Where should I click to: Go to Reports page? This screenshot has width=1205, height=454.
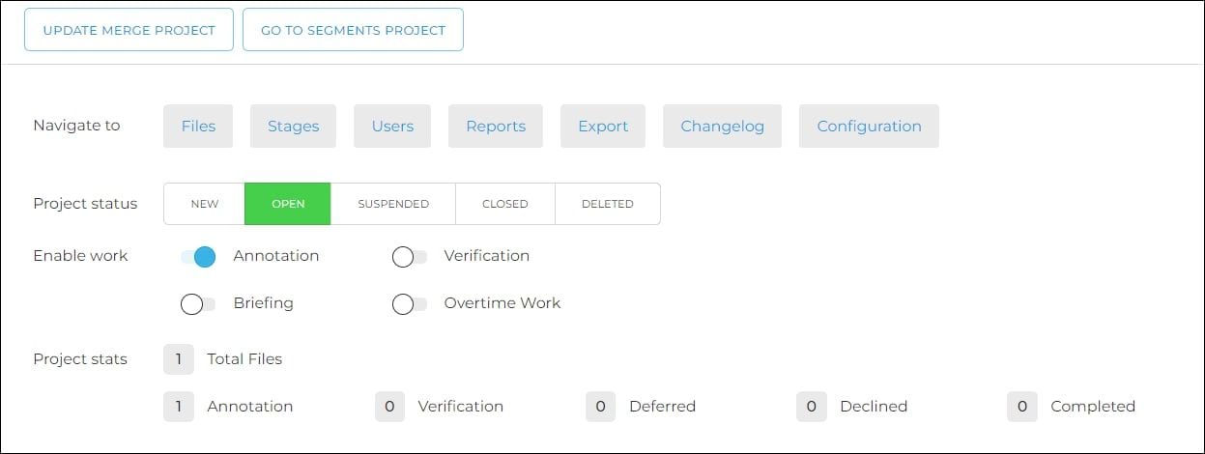pos(496,127)
